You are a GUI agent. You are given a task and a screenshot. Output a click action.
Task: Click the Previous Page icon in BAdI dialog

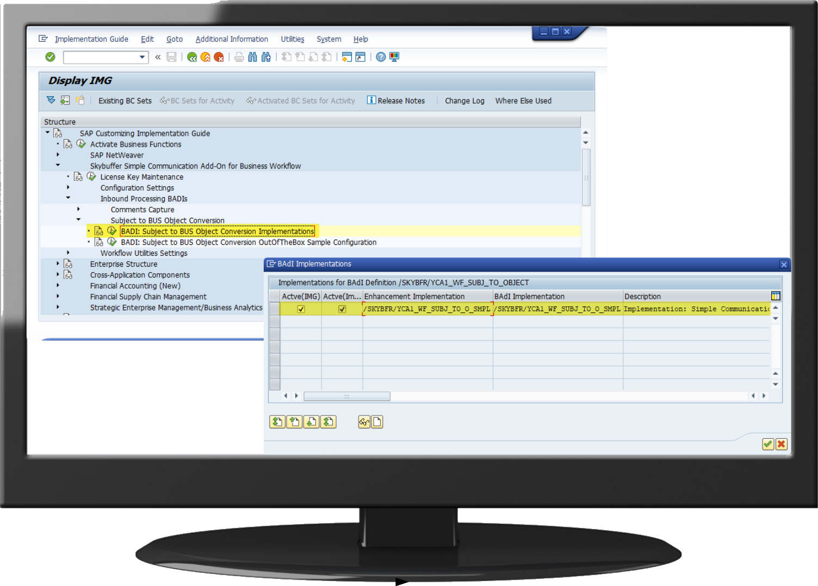point(294,422)
